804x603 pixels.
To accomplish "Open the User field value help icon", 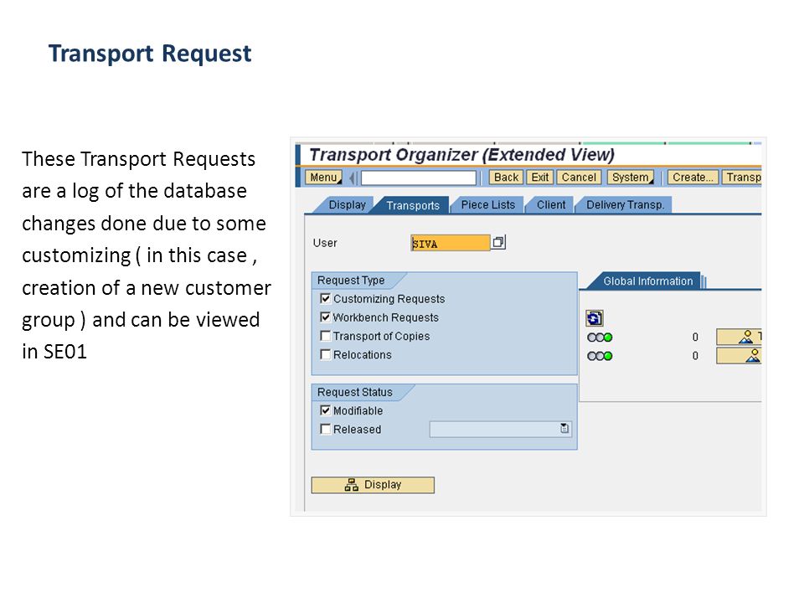I will click(497, 242).
